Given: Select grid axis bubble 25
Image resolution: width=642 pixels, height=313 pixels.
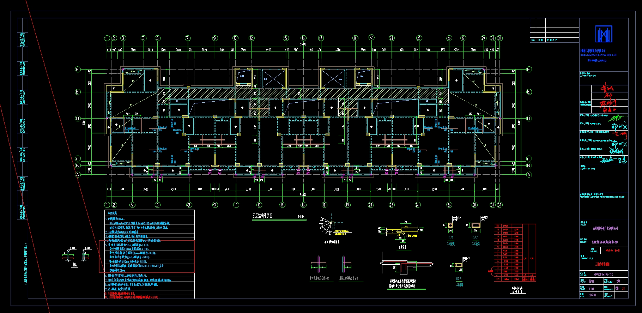Looking at the screenshot, I should pos(419,38).
